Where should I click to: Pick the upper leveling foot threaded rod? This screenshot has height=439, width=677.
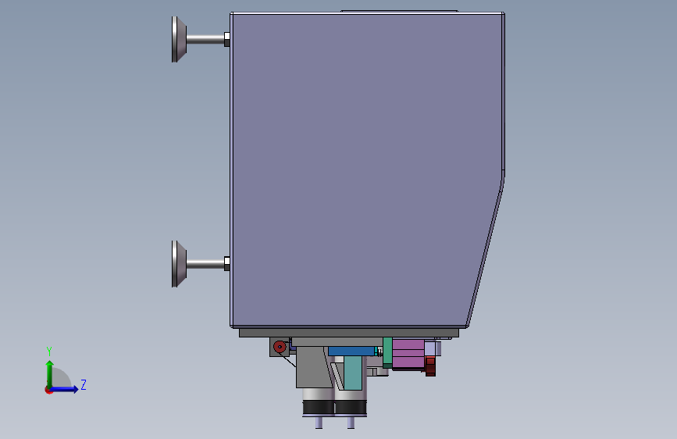[x=205, y=39]
